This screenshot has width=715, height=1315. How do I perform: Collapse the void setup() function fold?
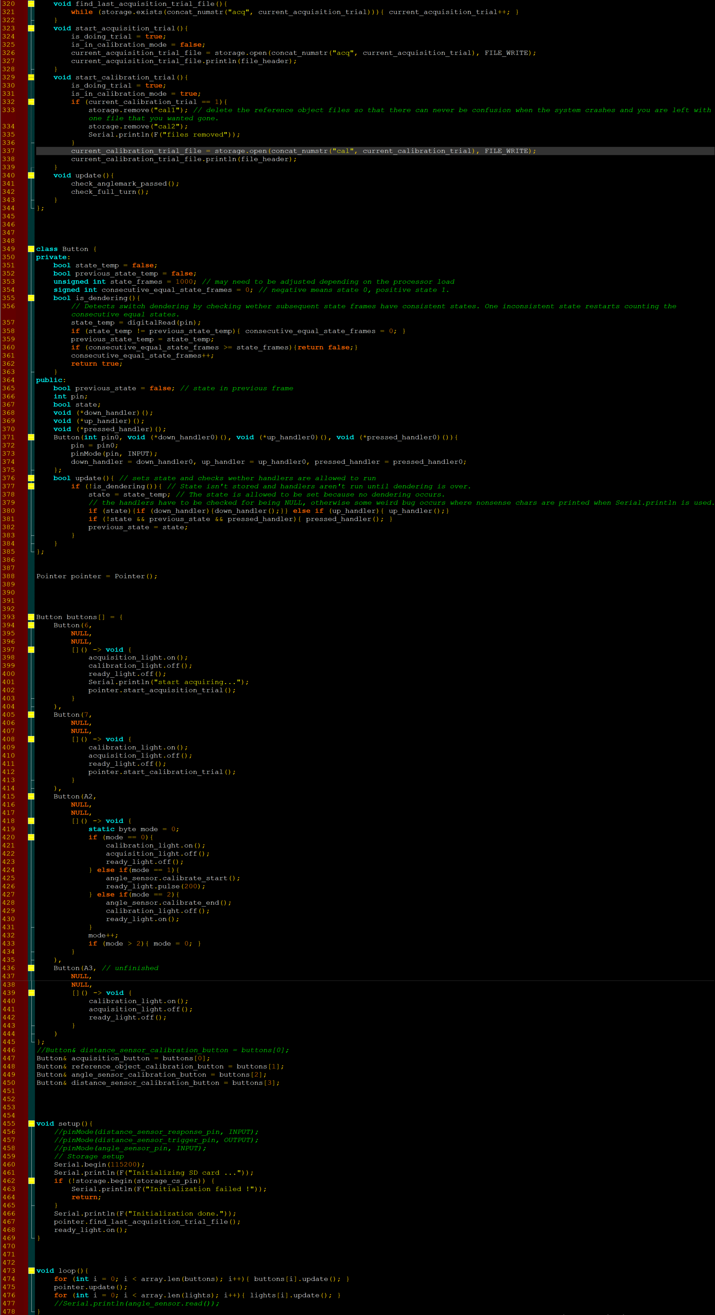click(x=31, y=1124)
